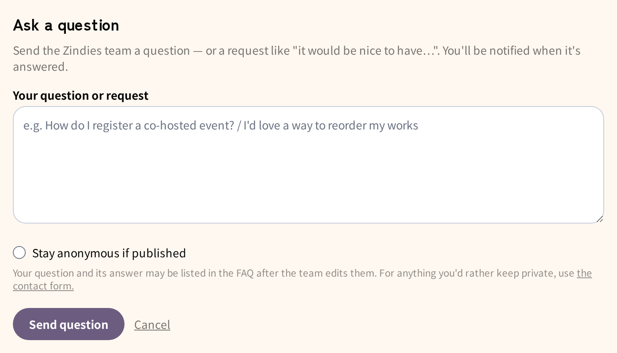Click the "Your question or request" field label
This screenshot has width=617, height=353.
tap(81, 96)
